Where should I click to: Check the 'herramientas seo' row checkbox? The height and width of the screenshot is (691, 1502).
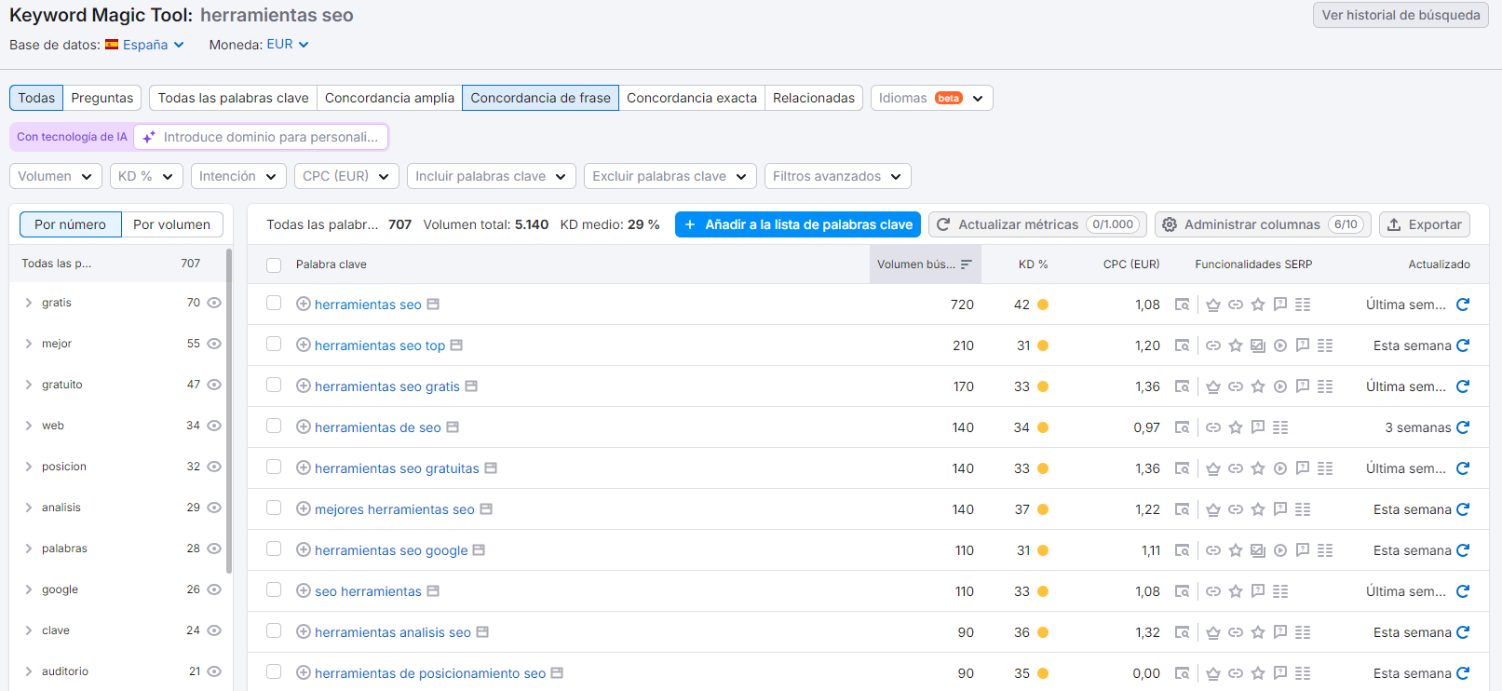coord(274,303)
